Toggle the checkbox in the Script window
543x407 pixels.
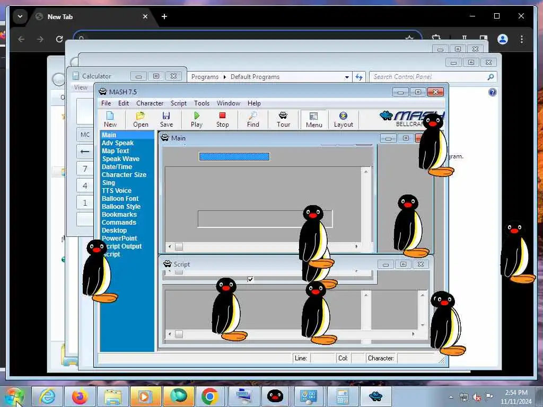click(x=250, y=279)
